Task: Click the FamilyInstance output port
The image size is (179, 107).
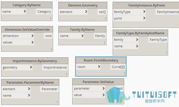Action: tap(167, 12)
